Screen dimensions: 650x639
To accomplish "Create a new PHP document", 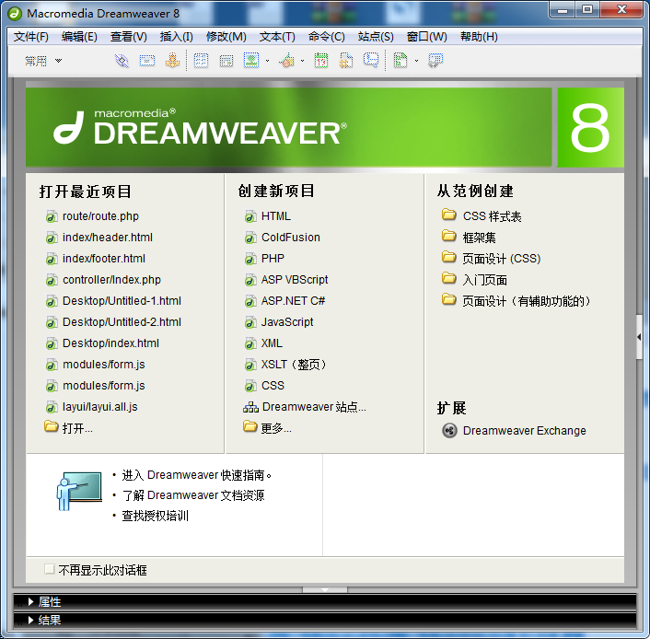I will [x=273, y=259].
